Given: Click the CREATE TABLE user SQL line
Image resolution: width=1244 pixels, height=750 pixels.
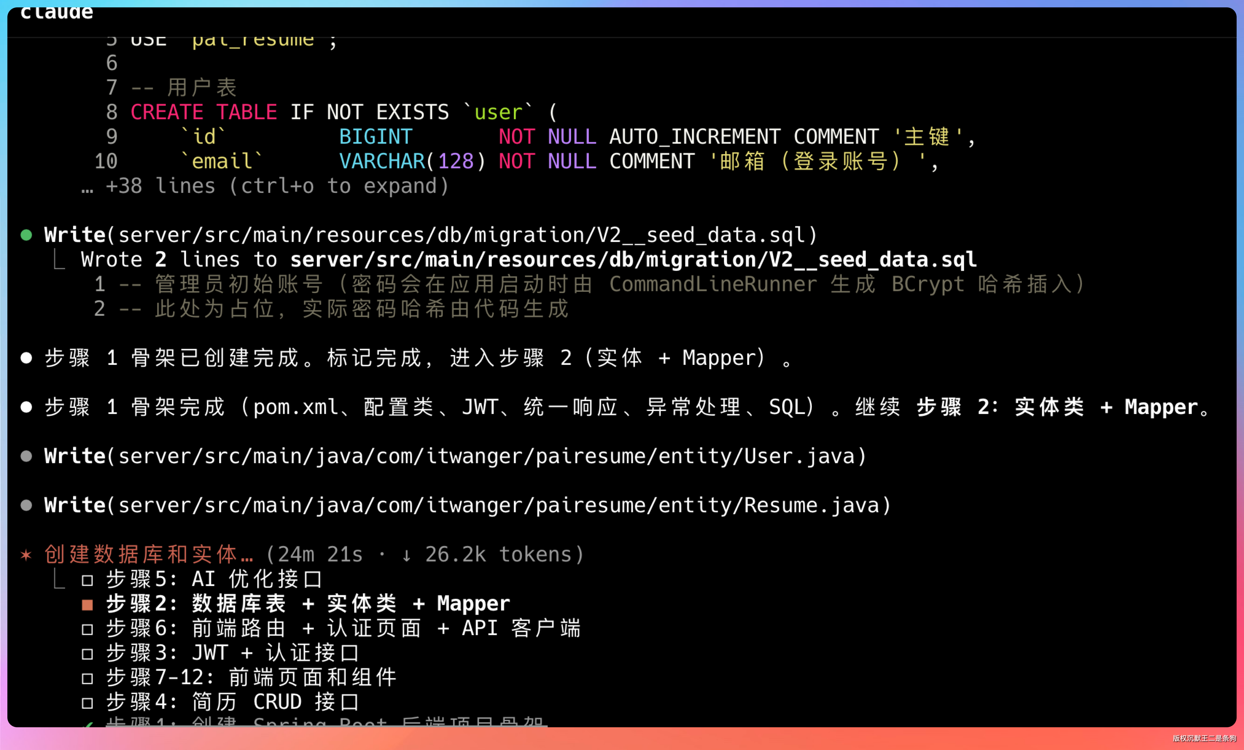Looking at the screenshot, I should pyautogui.click(x=343, y=112).
